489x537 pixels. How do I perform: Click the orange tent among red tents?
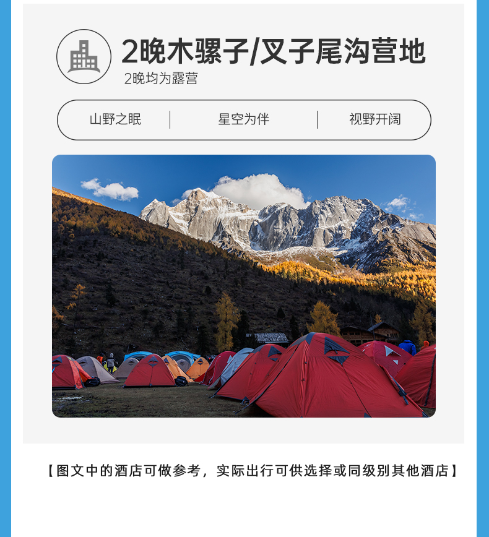[198, 368]
